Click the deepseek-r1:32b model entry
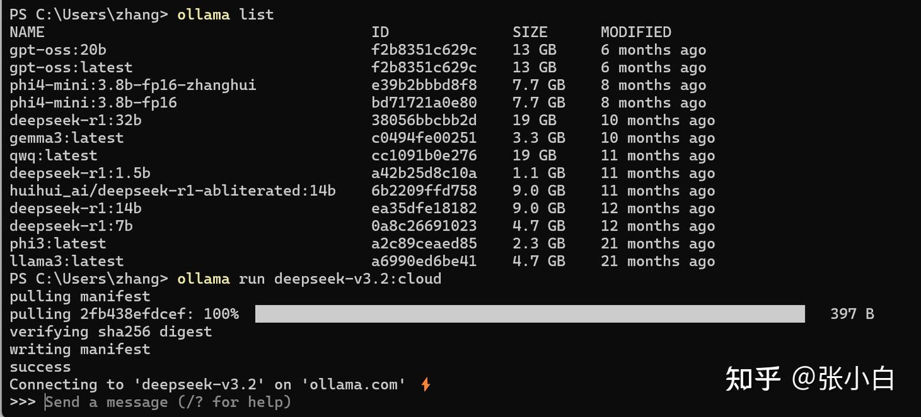The width and height of the screenshot is (921, 417). [x=75, y=120]
